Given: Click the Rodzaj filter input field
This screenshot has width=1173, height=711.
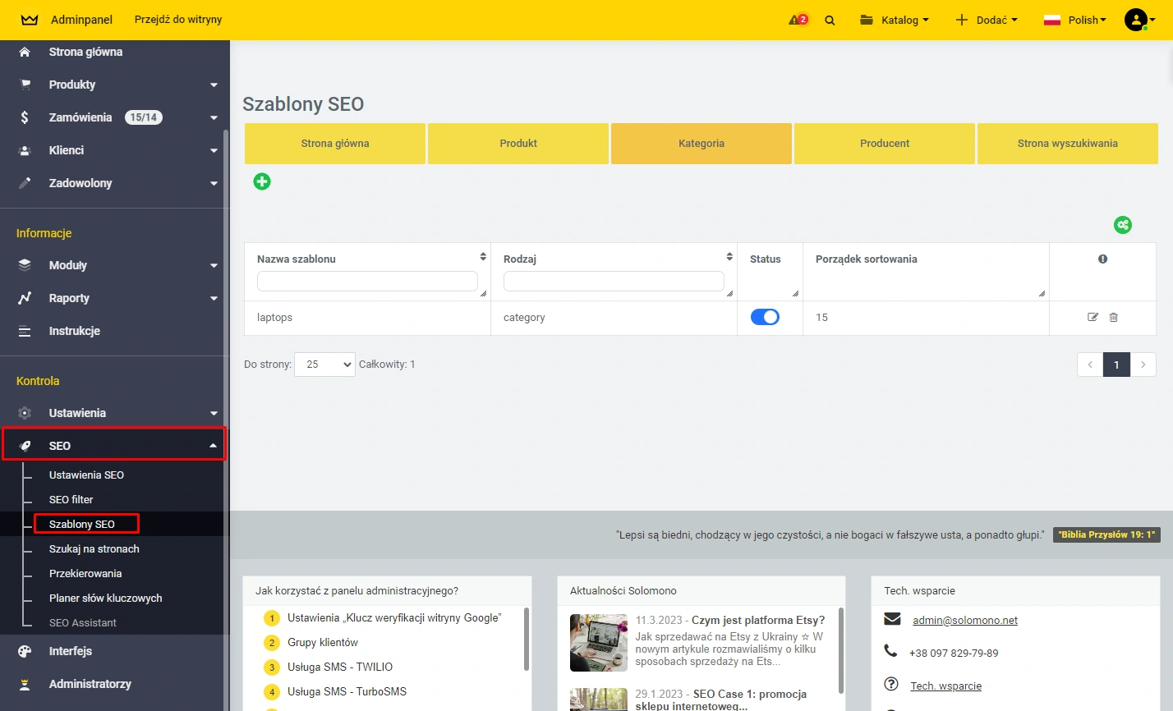Looking at the screenshot, I should 614,281.
